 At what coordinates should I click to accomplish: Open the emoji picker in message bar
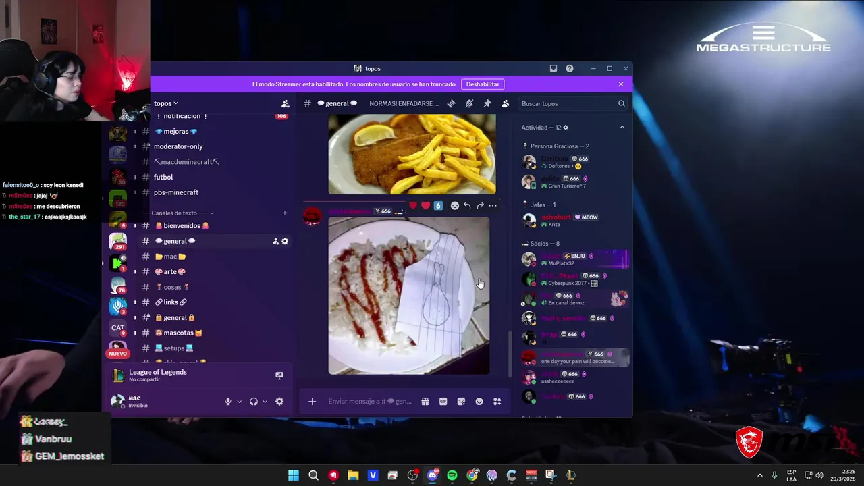pos(479,402)
